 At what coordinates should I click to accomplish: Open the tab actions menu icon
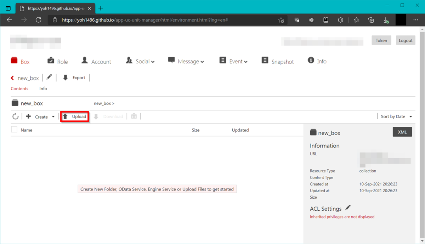click(x=8, y=8)
